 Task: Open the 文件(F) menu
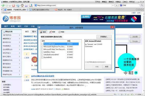(98, 2)
